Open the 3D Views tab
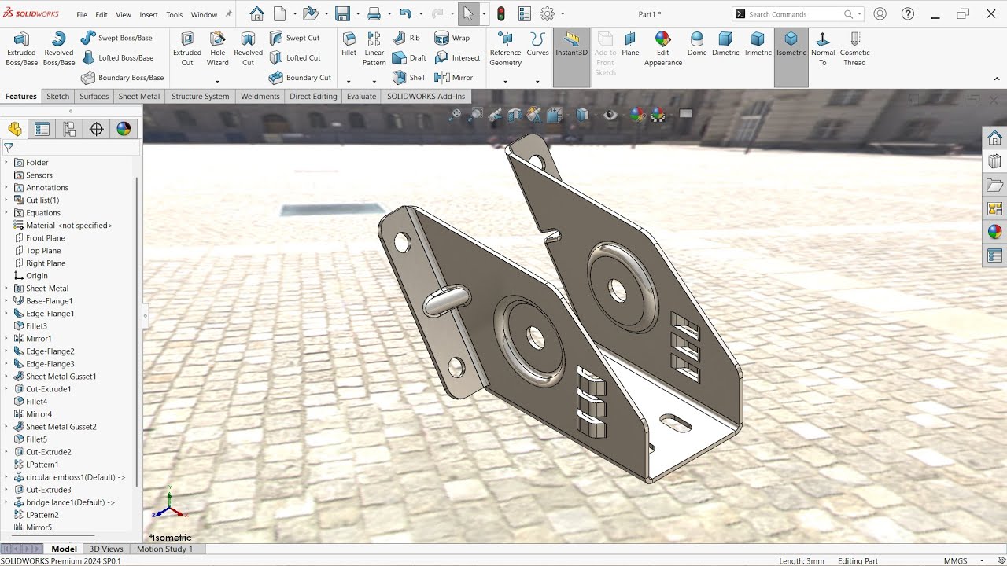This screenshot has height=566, width=1007. [x=106, y=549]
